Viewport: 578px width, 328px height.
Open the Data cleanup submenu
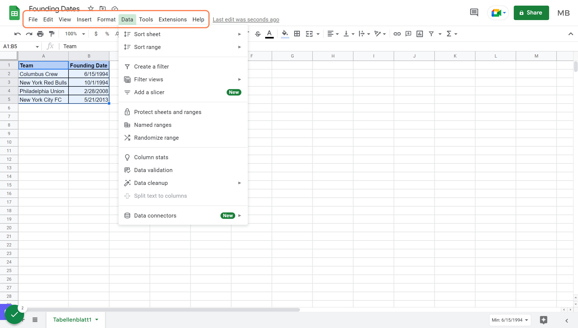coord(183,183)
